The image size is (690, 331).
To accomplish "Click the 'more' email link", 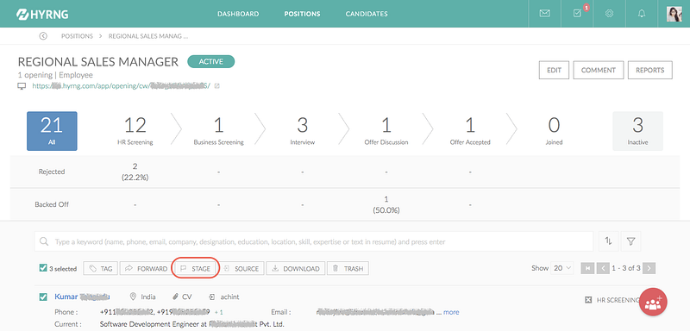I will tap(451, 312).
